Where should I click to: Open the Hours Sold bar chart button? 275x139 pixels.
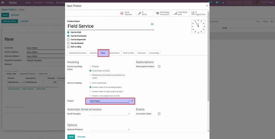(x=180, y=13)
